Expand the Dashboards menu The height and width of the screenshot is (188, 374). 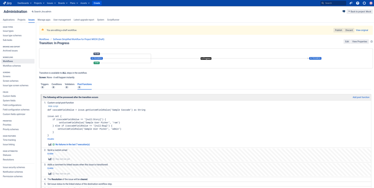25,3
